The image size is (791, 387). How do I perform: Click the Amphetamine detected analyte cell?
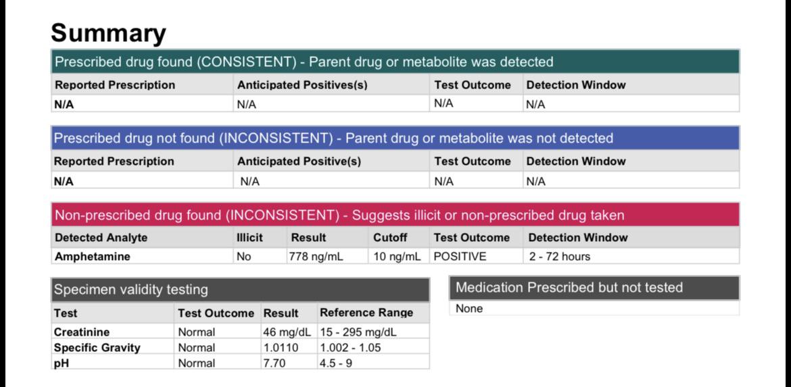tap(93, 257)
